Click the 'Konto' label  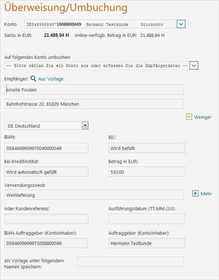click(x=10, y=24)
